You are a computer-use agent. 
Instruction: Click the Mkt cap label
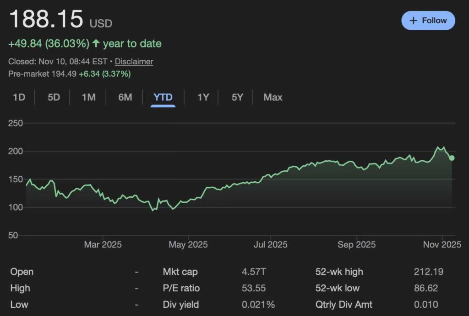tap(180, 272)
